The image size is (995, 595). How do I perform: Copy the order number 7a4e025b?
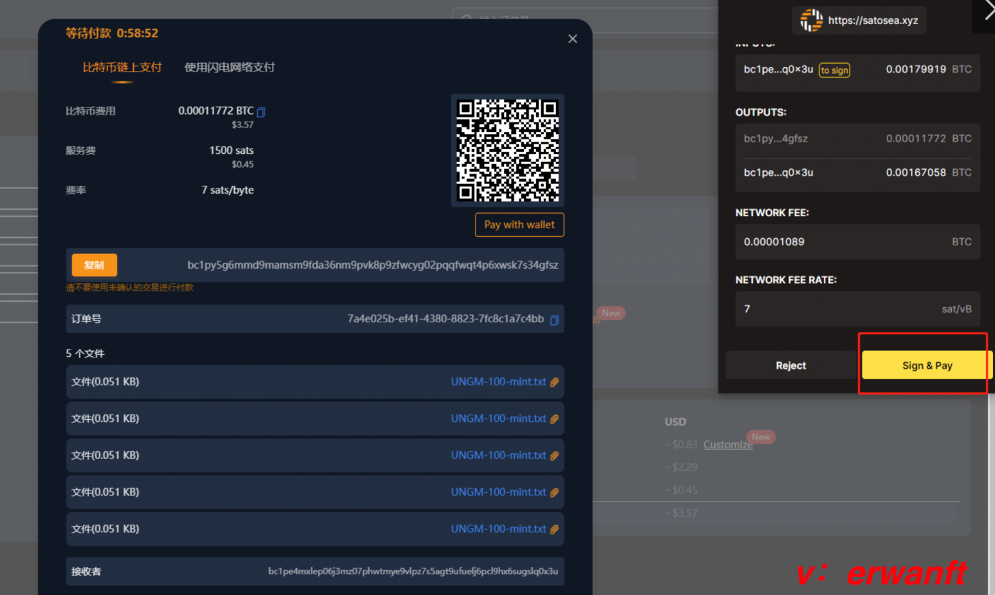(x=555, y=320)
